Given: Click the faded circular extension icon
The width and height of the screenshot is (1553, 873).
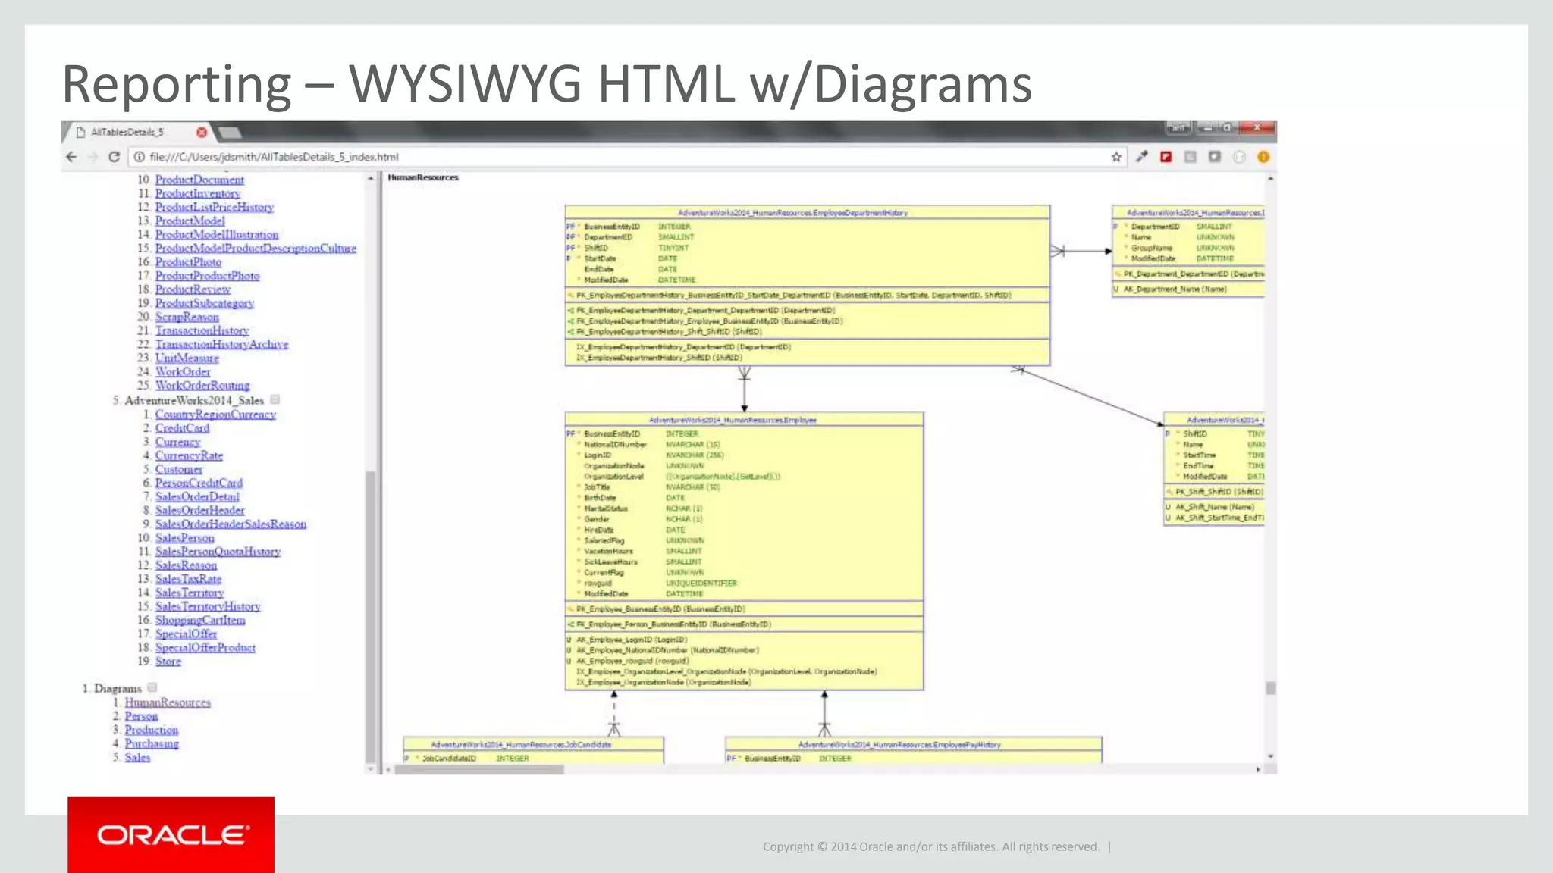Looking at the screenshot, I should click(x=1239, y=157).
